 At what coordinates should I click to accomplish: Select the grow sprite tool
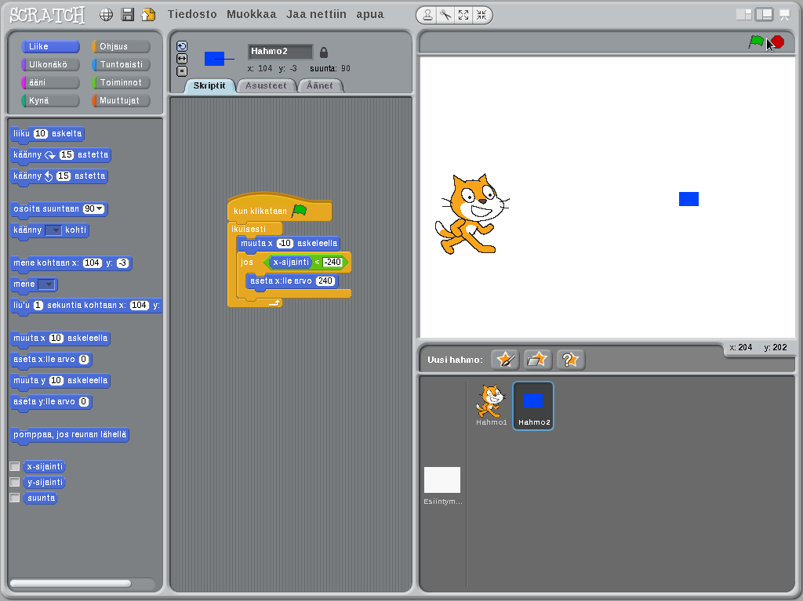tap(463, 16)
